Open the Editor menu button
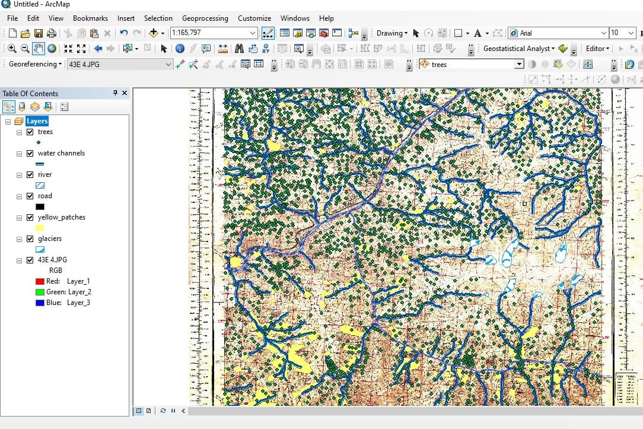 click(x=597, y=49)
